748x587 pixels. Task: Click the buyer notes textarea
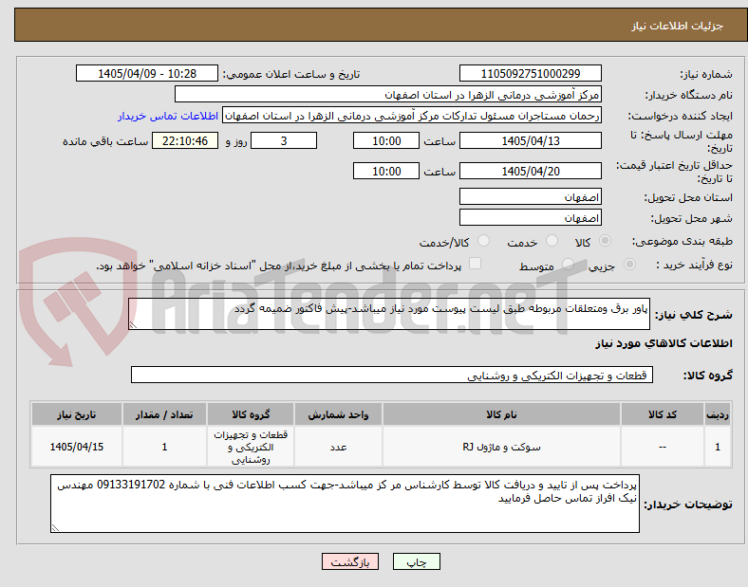(345, 504)
